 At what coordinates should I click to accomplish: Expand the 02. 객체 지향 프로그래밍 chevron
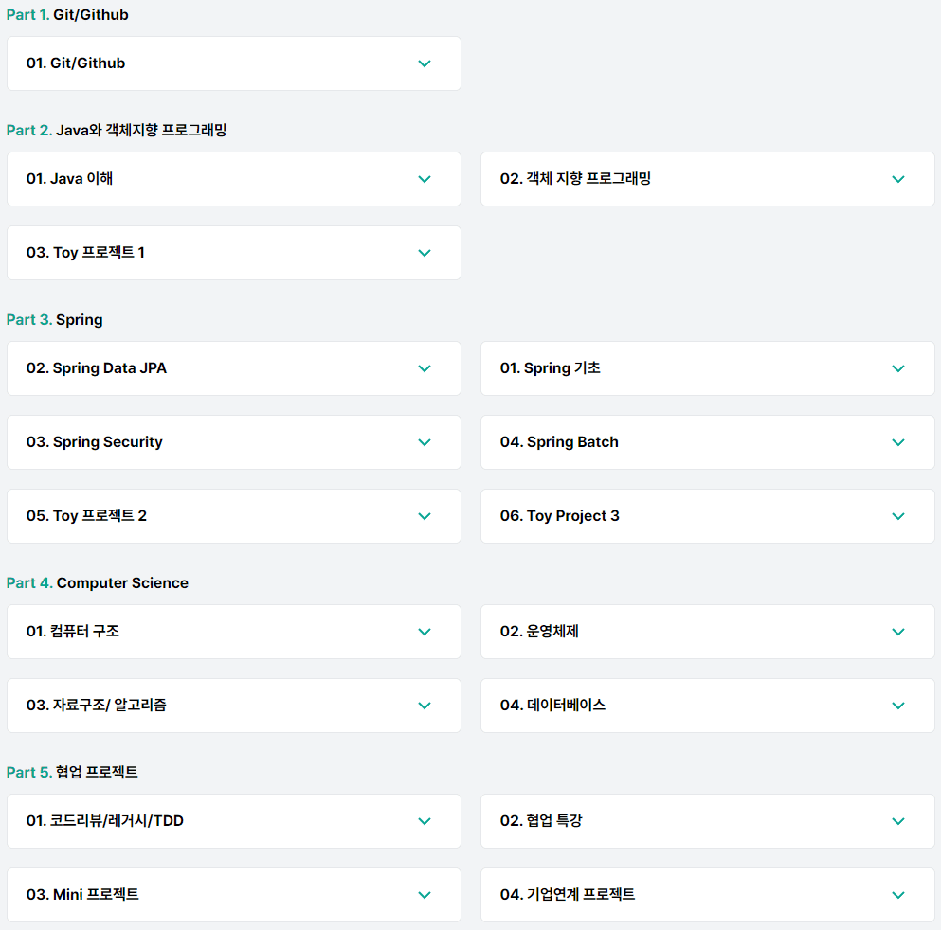897,179
